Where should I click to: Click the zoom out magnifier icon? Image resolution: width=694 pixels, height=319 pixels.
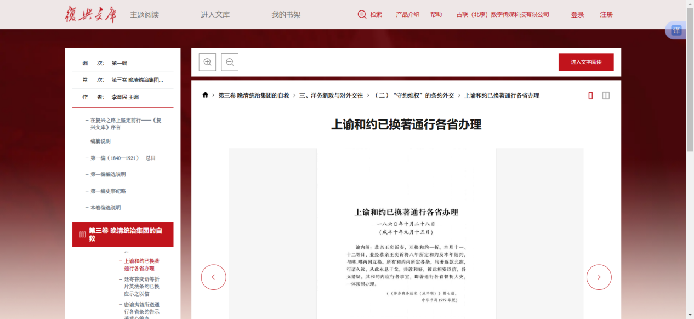(230, 62)
